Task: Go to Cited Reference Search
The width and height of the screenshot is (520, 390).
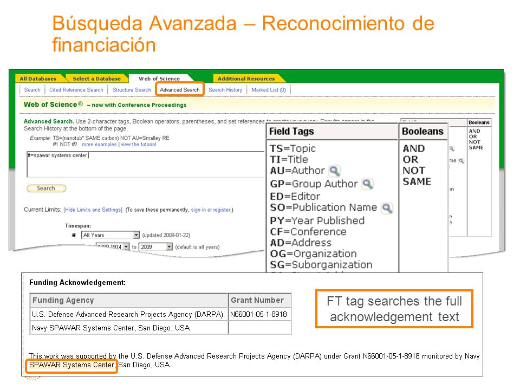Action: click(76, 90)
